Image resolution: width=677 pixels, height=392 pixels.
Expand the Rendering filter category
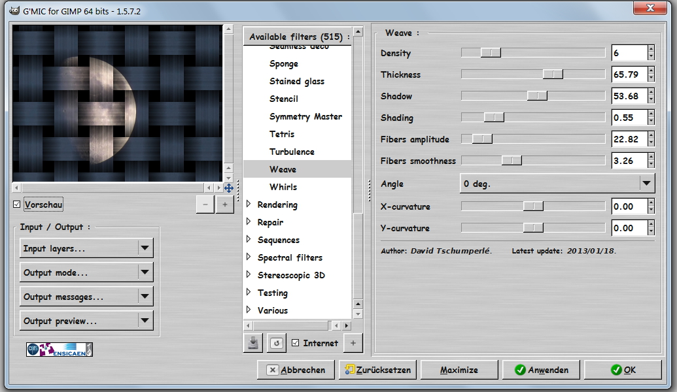249,204
